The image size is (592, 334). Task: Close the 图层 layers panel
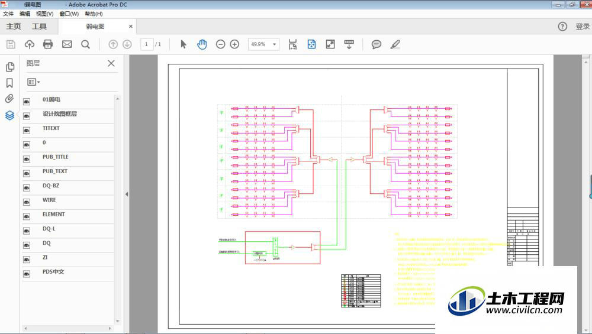click(111, 63)
